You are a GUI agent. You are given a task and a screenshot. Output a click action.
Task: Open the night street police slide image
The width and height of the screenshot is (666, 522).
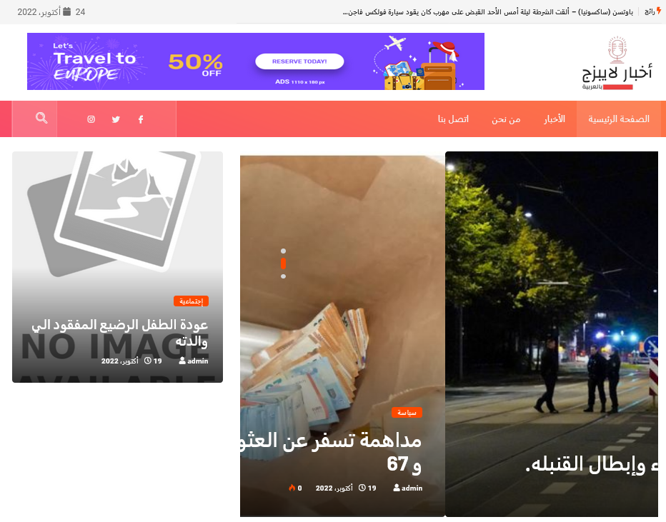pyautogui.click(x=552, y=334)
